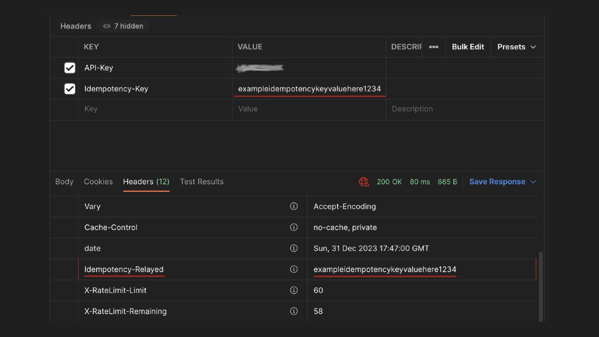599x337 pixels.
Task: Open the Cookies tab
Action: click(98, 182)
